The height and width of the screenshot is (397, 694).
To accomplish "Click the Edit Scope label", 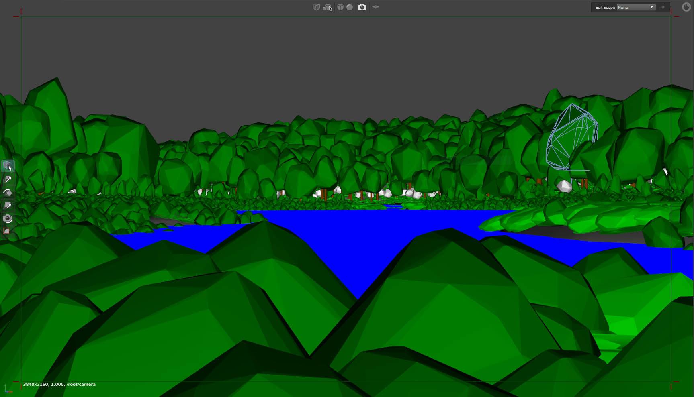I will [605, 7].
